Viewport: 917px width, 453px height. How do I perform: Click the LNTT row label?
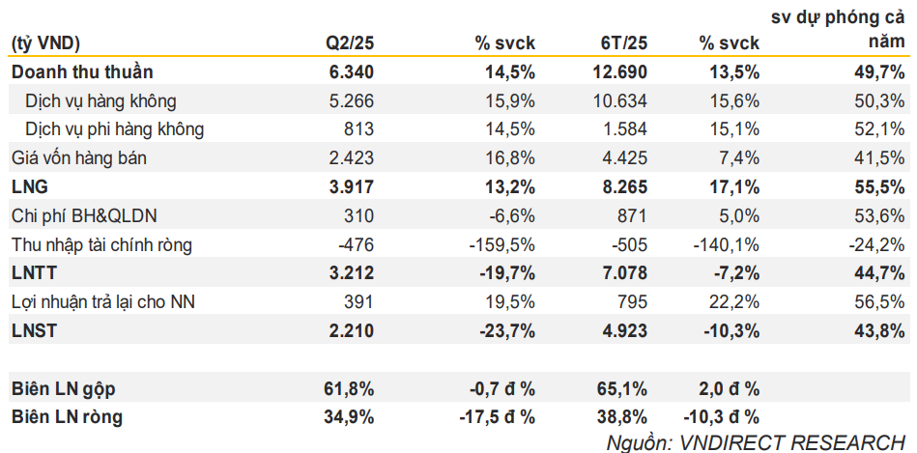(34, 273)
